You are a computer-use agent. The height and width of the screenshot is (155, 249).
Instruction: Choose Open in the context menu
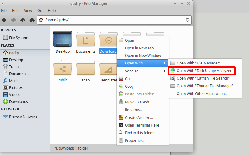click(x=143, y=40)
